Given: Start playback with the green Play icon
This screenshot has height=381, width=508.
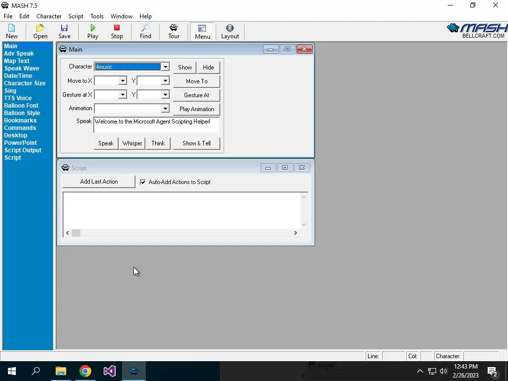Looking at the screenshot, I should click(93, 31).
